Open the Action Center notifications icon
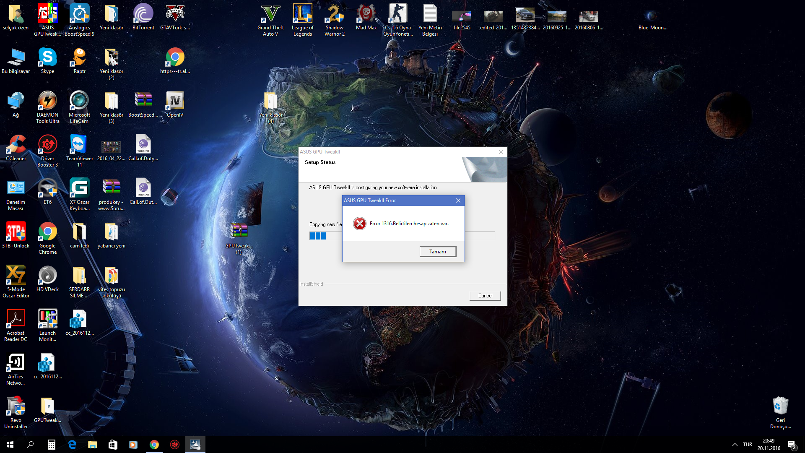The height and width of the screenshot is (453, 805). (792, 445)
